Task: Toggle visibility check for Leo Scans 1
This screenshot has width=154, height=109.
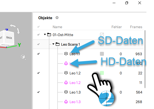Action: pyautogui.click(x=38, y=44)
